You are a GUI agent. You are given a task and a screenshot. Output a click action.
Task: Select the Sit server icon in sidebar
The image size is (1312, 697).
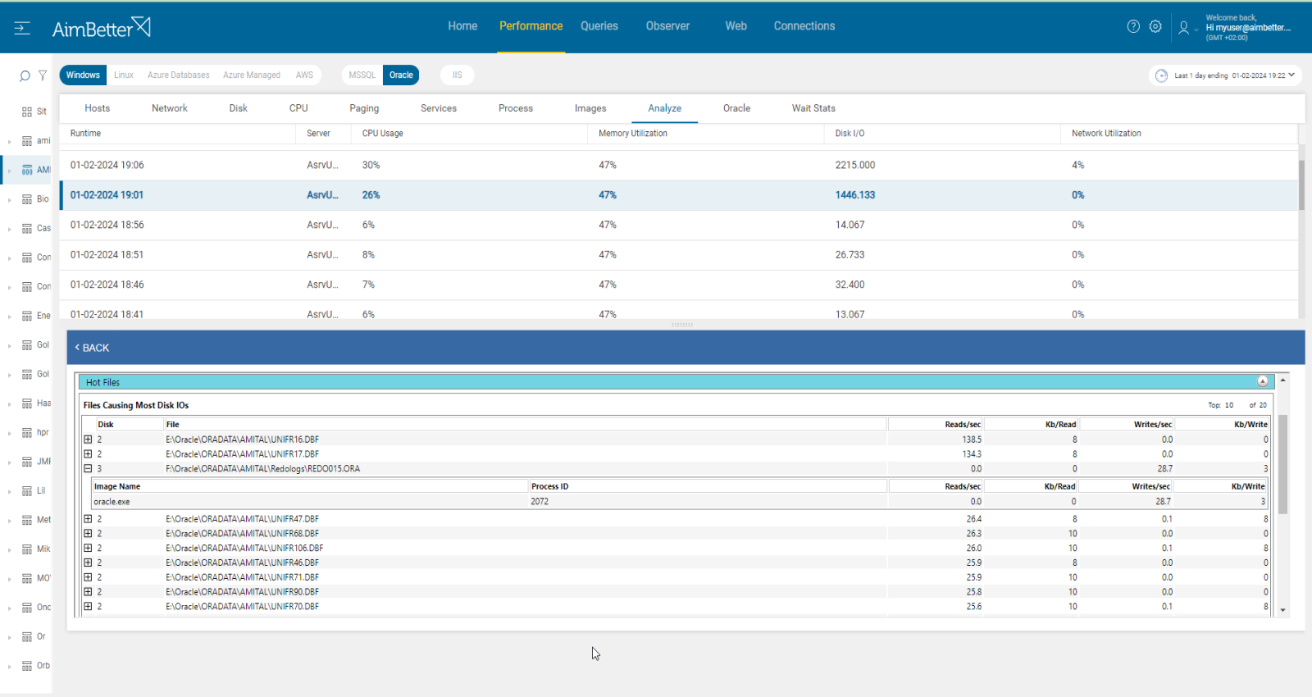pos(27,112)
